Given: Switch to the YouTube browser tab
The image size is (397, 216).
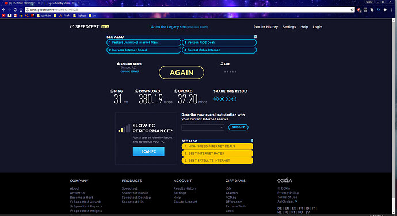Looking at the screenshot, I should 22,3.
